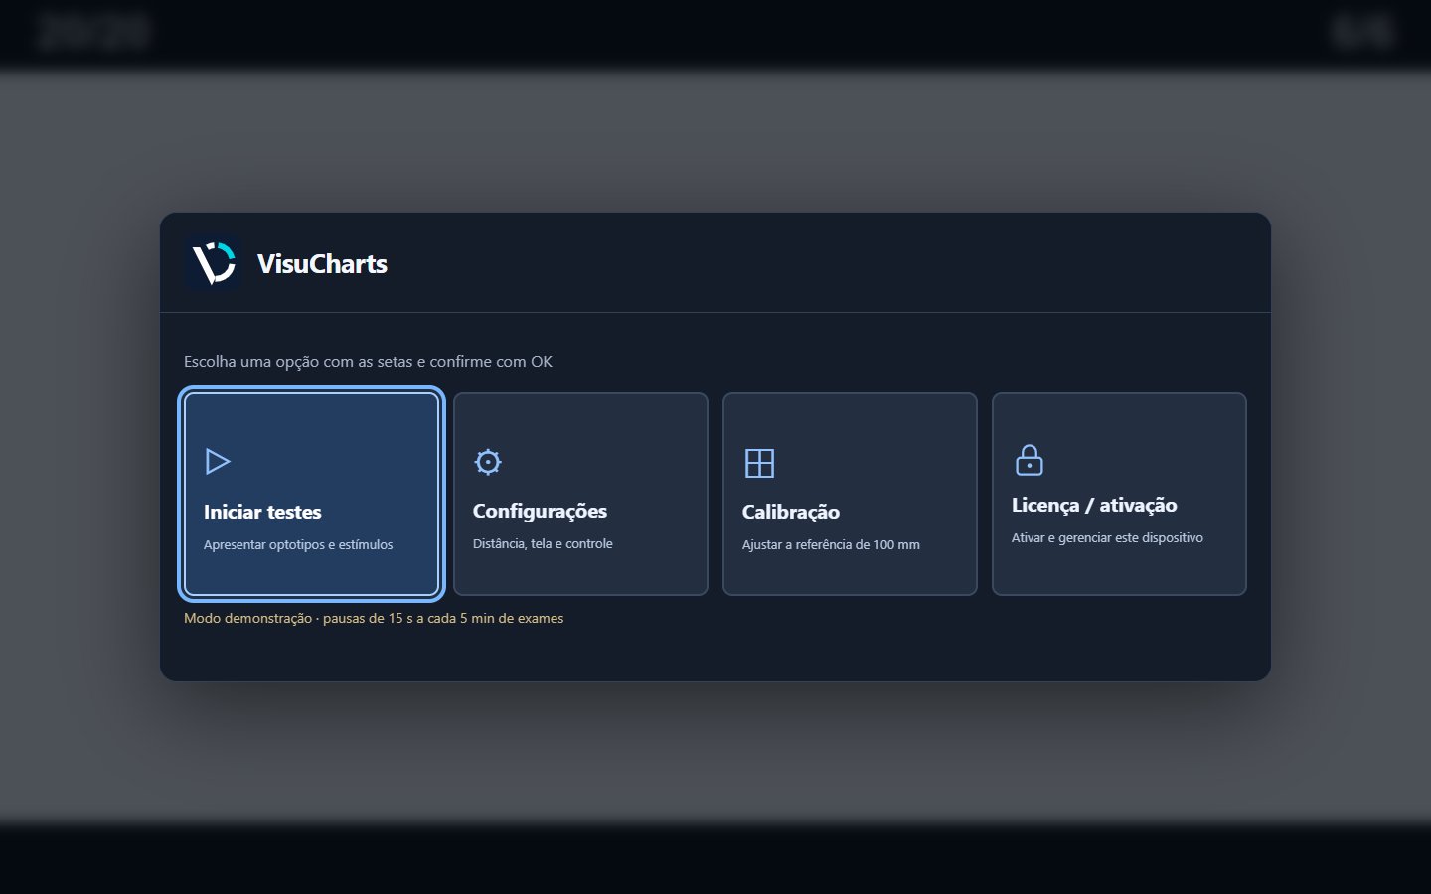This screenshot has width=1431, height=894.
Task: Click the gear icon on Configurações card
Action: (488, 462)
